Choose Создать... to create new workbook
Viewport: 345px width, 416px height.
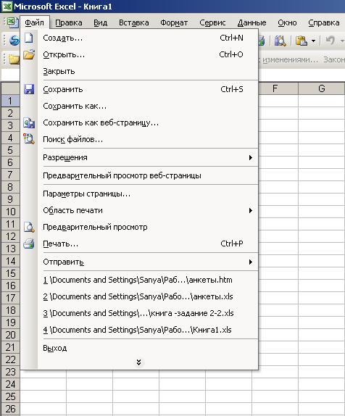coord(139,38)
